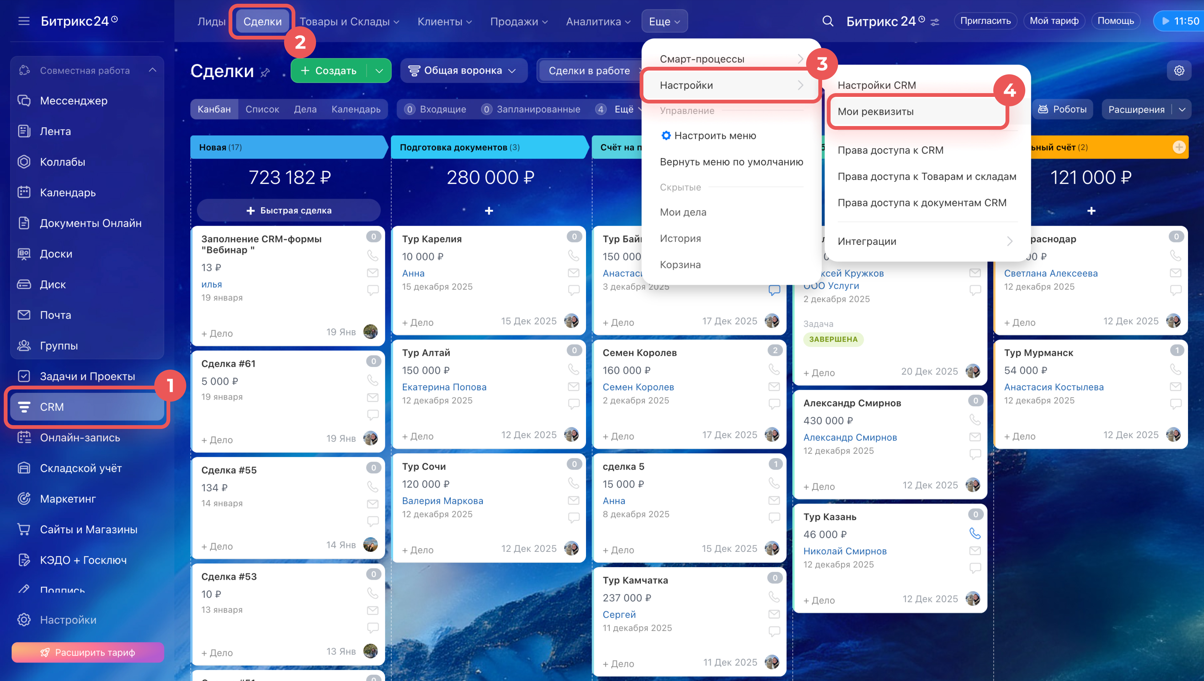
Task: Expand the Общая воронка funnel selector
Action: [x=463, y=71]
